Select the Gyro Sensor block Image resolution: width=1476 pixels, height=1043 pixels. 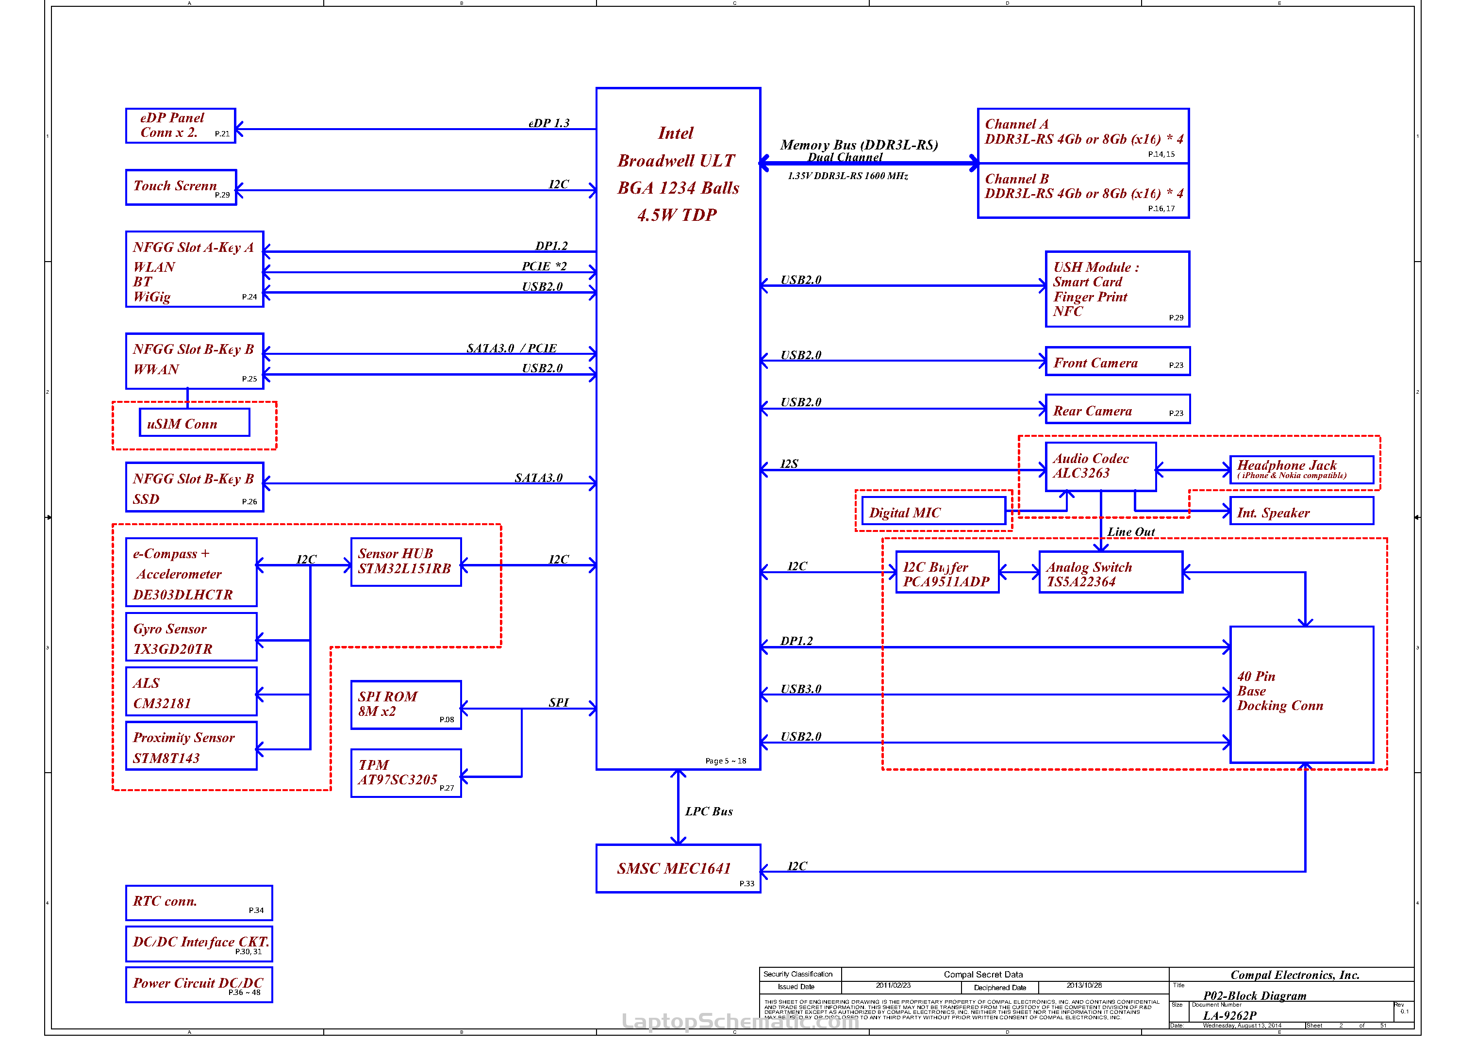tap(192, 637)
